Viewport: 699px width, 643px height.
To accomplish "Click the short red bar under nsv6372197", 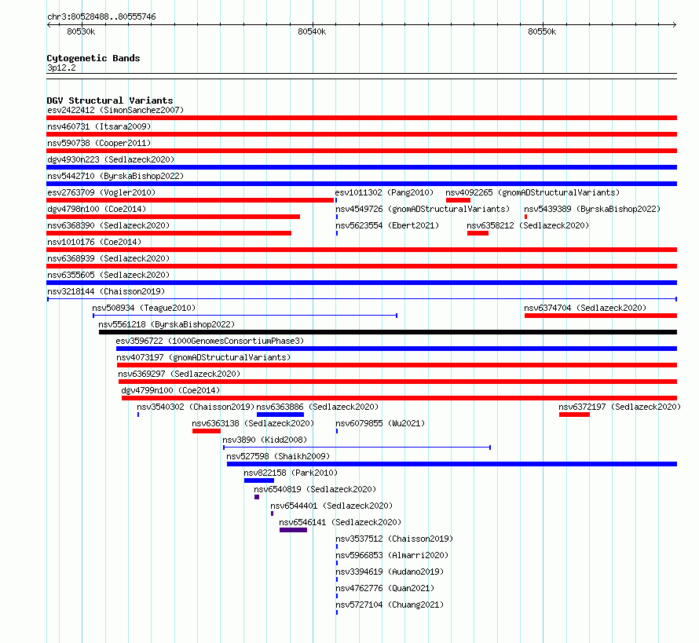I will (x=575, y=415).
